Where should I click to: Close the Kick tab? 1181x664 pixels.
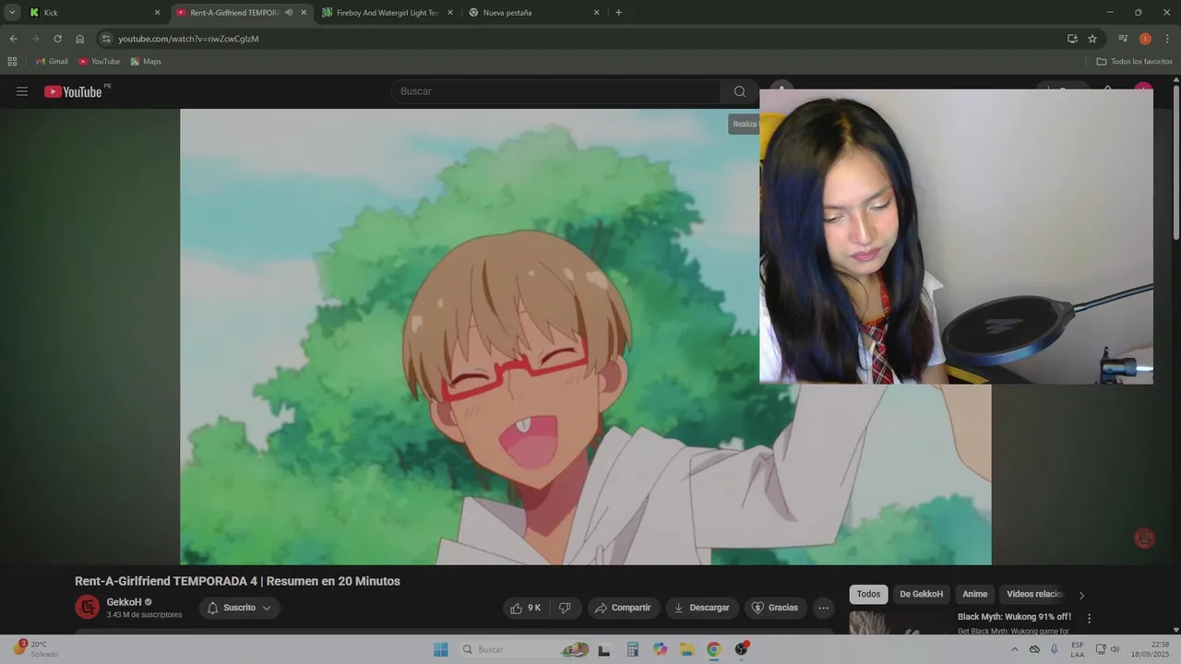[x=157, y=13]
